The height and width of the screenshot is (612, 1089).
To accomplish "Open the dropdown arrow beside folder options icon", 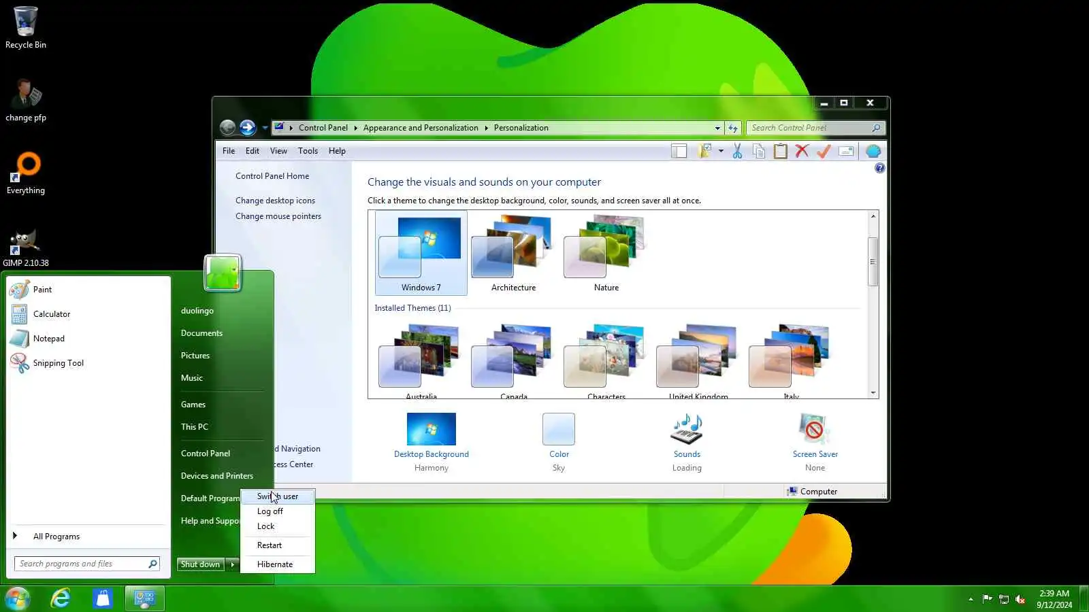I will (x=721, y=151).
